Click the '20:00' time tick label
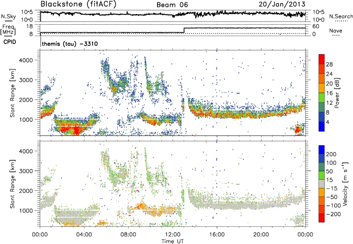353x244 pixels. point(261,235)
